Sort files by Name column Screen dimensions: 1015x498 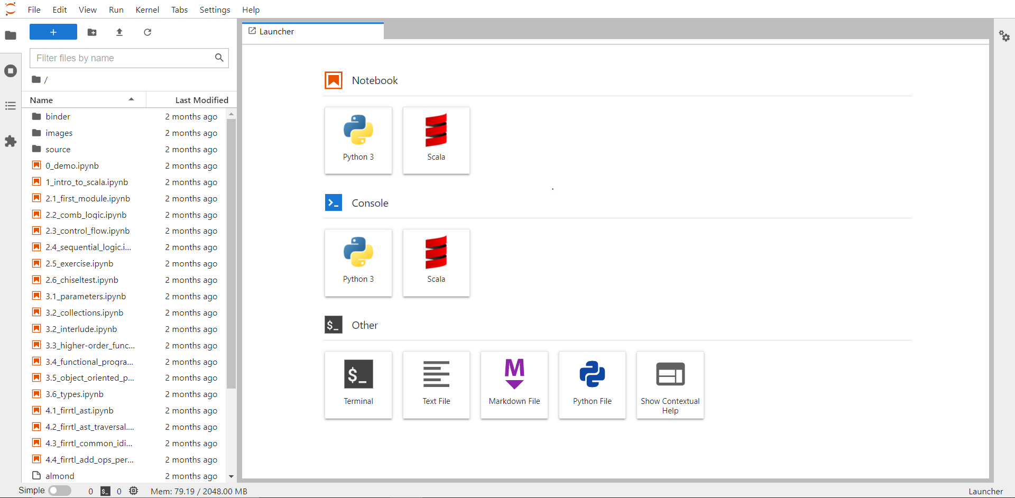84,100
